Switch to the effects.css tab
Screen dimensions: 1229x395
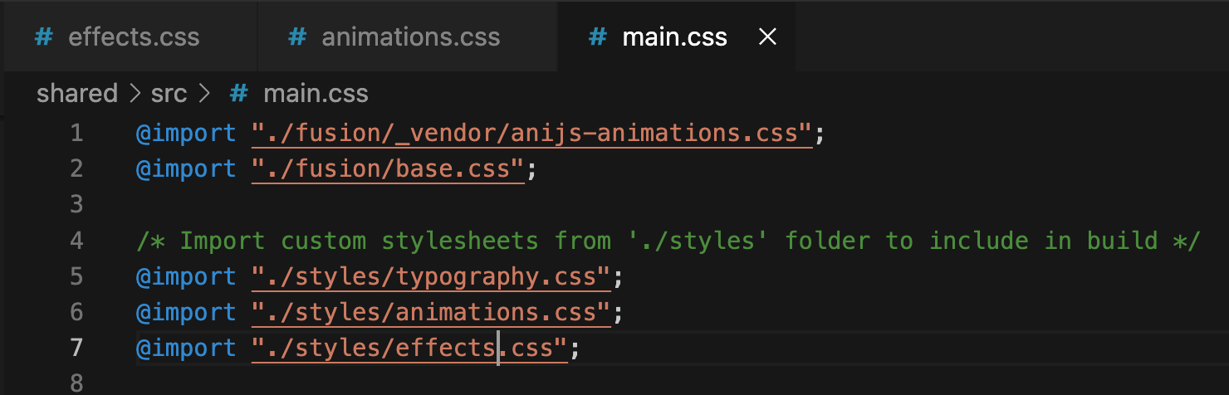coord(133,37)
